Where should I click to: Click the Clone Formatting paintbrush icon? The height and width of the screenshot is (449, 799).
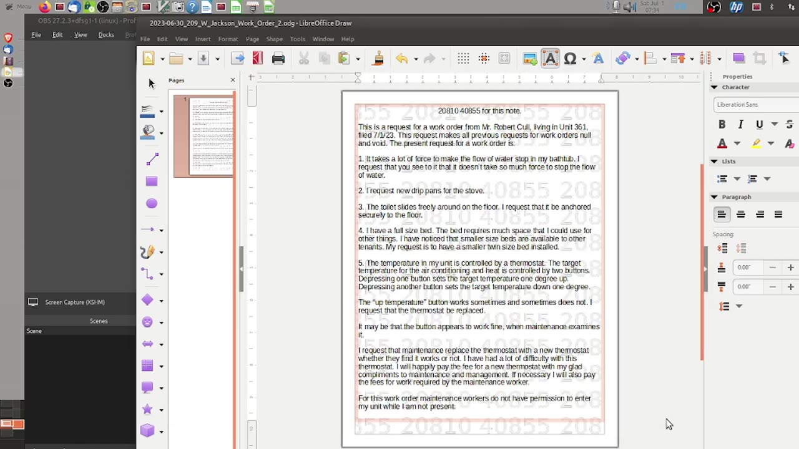pyautogui.click(x=378, y=59)
